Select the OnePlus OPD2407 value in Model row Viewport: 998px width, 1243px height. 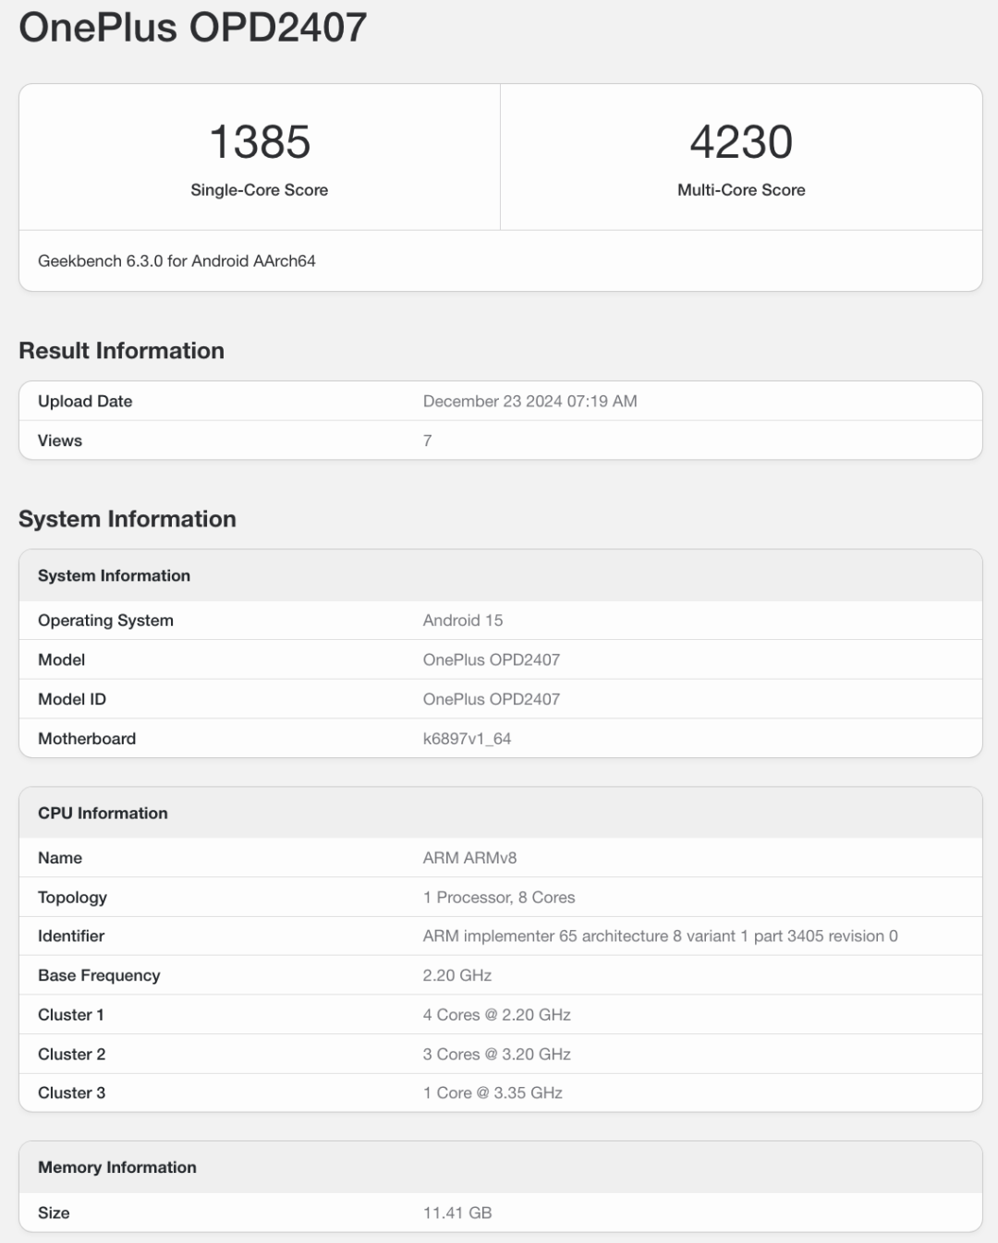(x=492, y=660)
